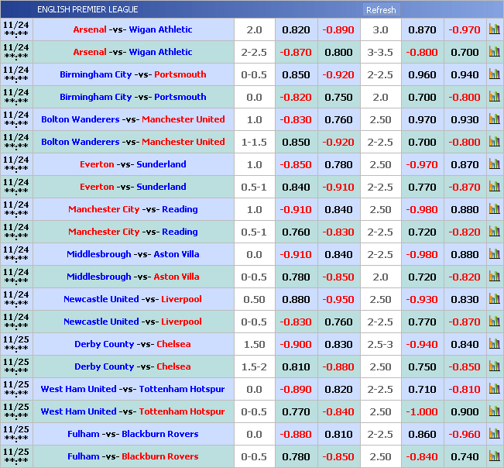Open chart icon in Manchester City–Reading 1.0 handicap row
Screen dimensions: 504x468
[x=494, y=209]
